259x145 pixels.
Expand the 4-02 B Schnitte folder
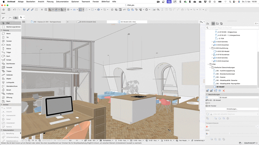pyautogui.click(x=212, y=42)
